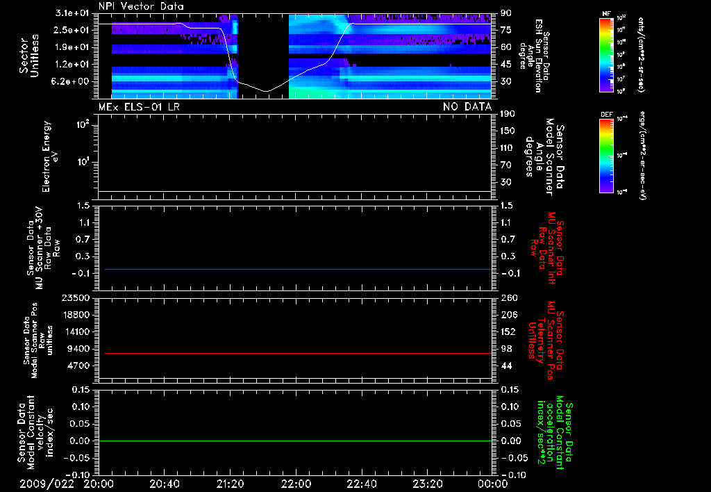Screen dimensions: 711x492
Task: Click the green 'Model Constant acceleration' axis title
Action: click(x=555, y=433)
